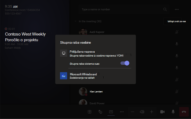Increase volume with the plus button
The width and height of the screenshot is (191, 119).
[152, 112]
